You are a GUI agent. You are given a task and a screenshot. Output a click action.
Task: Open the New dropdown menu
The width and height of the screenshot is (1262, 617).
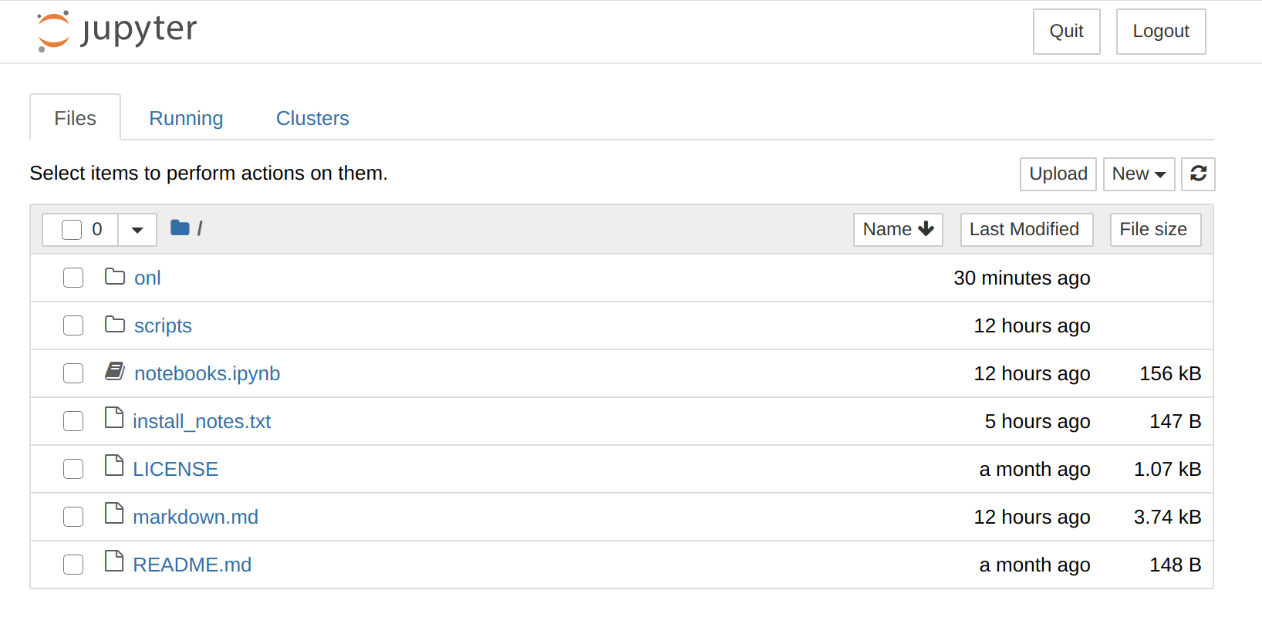(x=1139, y=174)
